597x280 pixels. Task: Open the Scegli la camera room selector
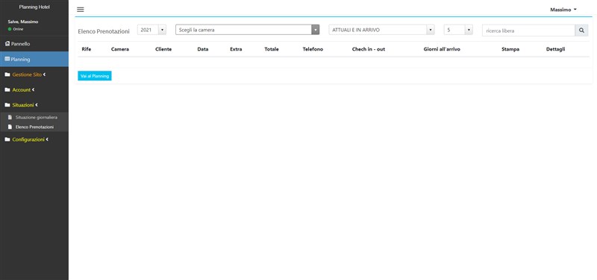tap(247, 30)
